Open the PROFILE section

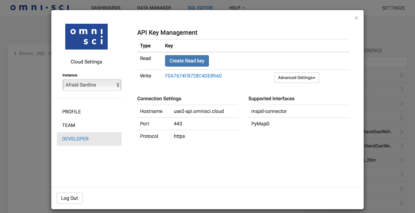[x=72, y=112]
